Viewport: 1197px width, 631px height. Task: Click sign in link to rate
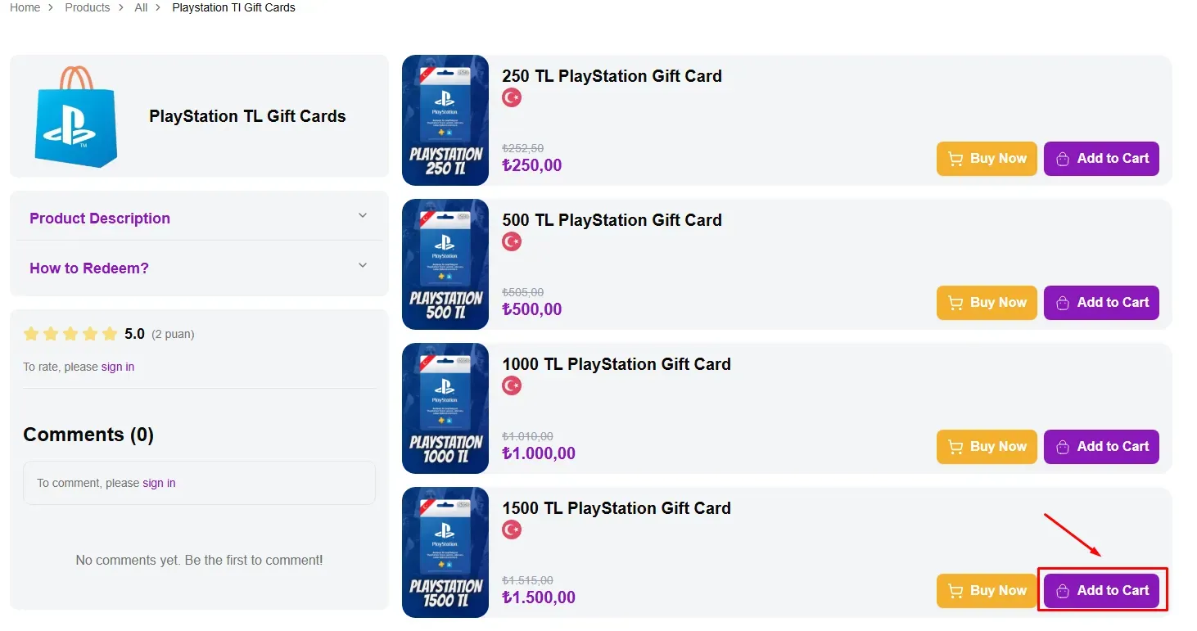[x=118, y=367]
